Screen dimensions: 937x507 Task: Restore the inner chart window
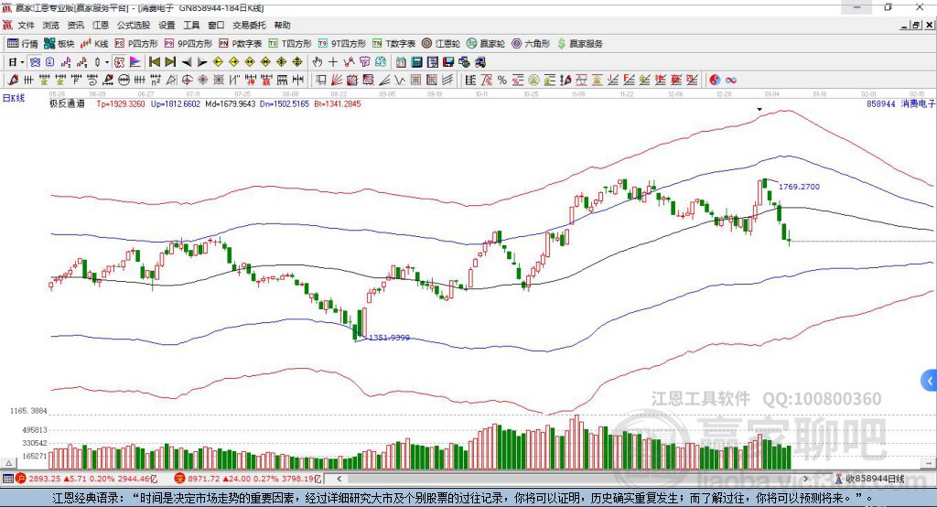[917, 25]
